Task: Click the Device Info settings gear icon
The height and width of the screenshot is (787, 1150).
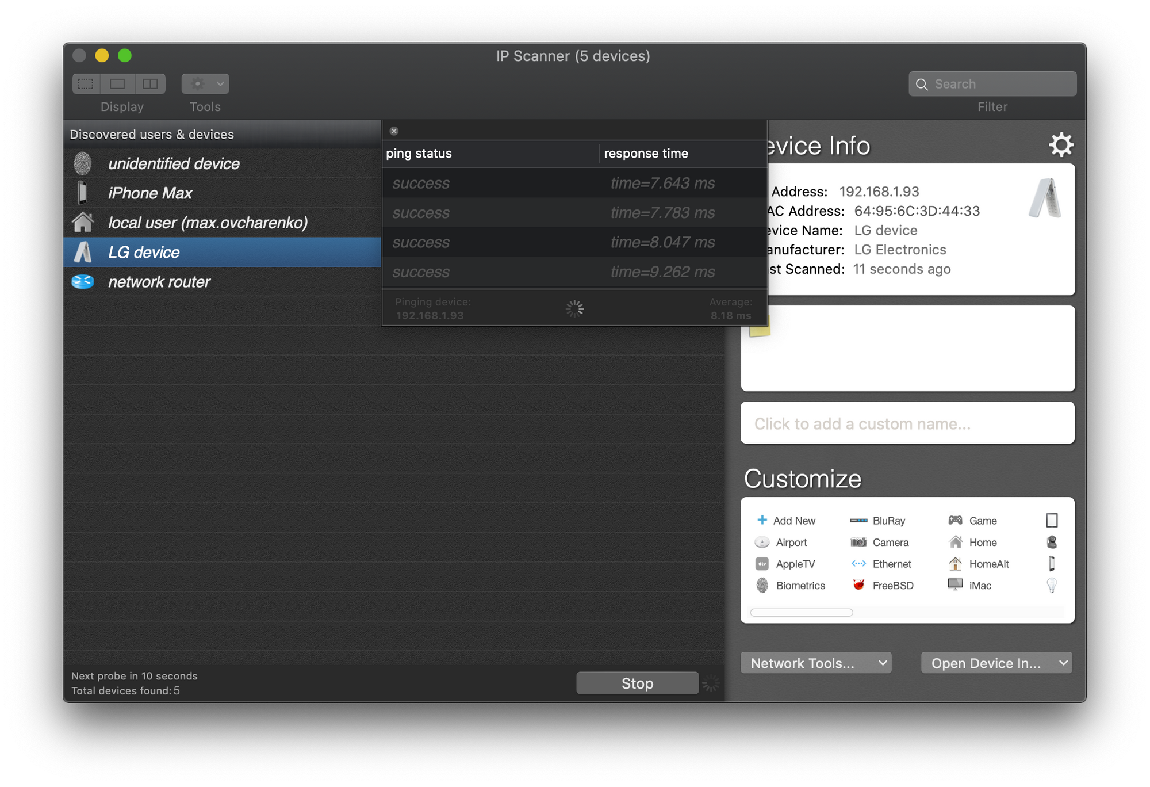Action: click(x=1061, y=145)
